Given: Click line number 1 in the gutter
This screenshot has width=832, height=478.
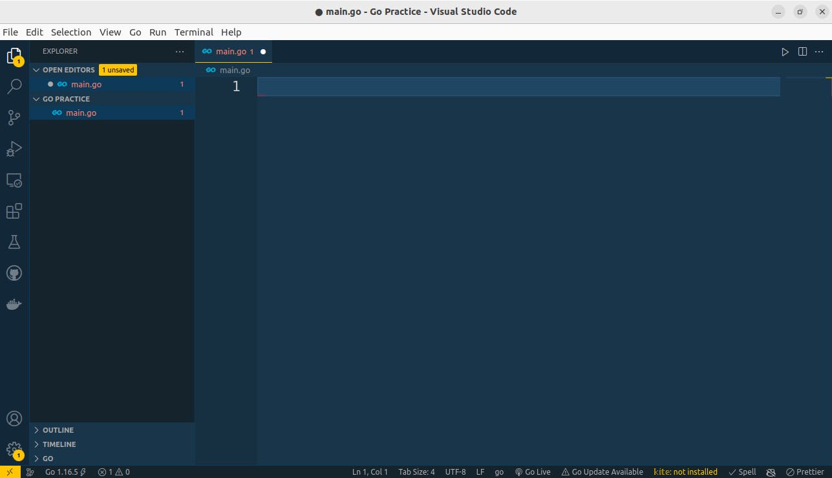Looking at the screenshot, I should pos(236,87).
